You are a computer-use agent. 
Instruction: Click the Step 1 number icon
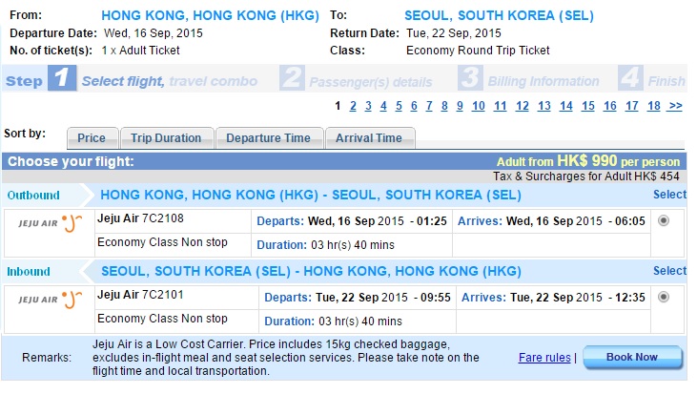pyautogui.click(x=62, y=78)
